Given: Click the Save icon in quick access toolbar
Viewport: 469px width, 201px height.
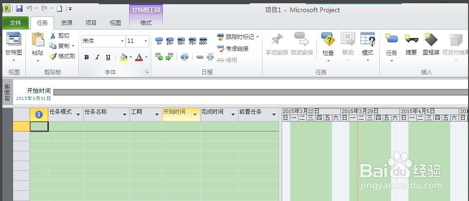Looking at the screenshot, I should (19, 9).
